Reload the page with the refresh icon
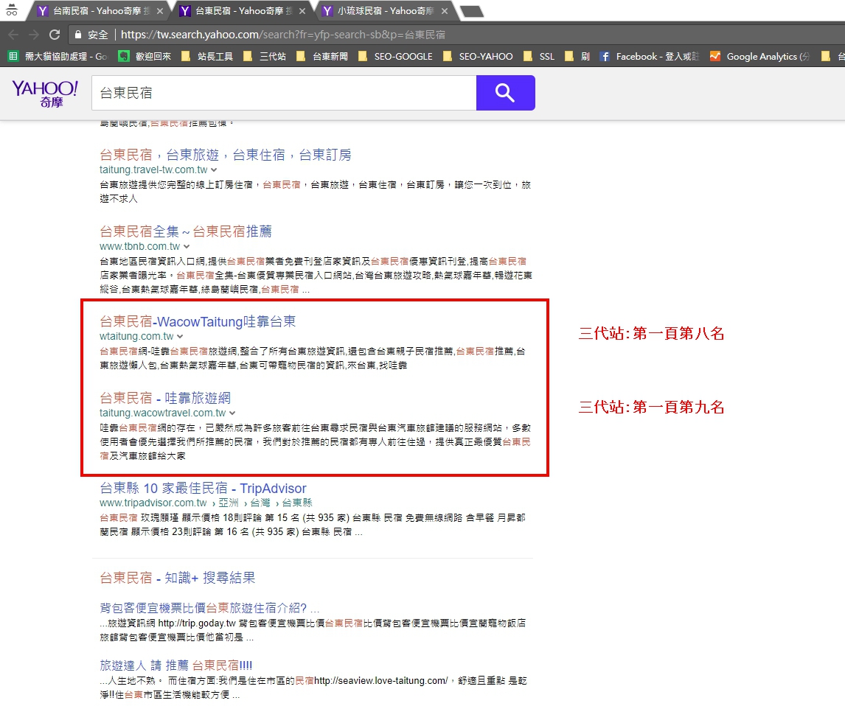The height and width of the screenshot is (706, 845). (x=55, y=35)
